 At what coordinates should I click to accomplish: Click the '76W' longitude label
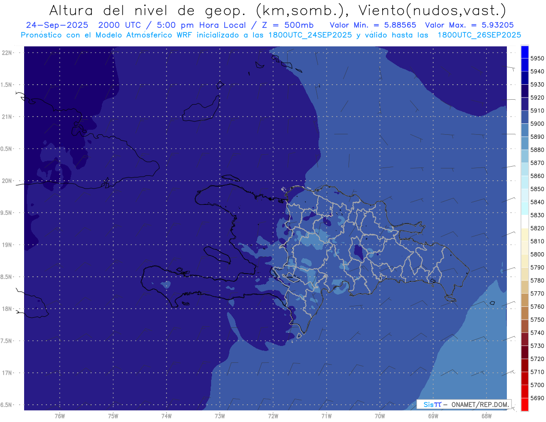tap(60, 416)
